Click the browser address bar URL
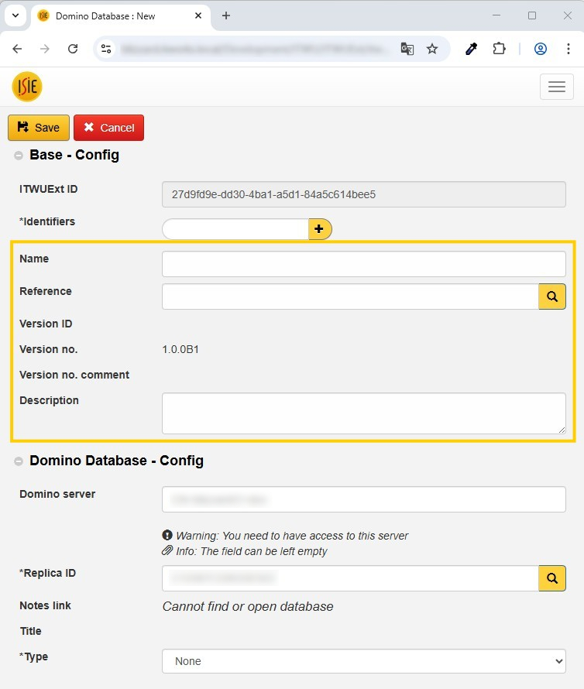The width and height of the screenshot is (584, 689). [254, 49]
